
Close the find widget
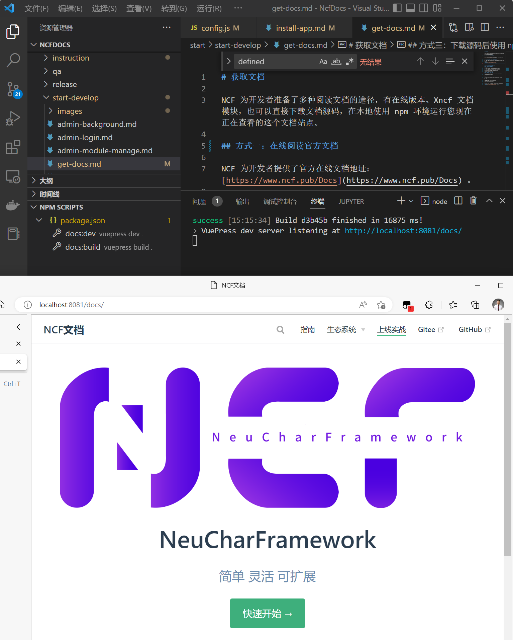click(x=465, y=61)
